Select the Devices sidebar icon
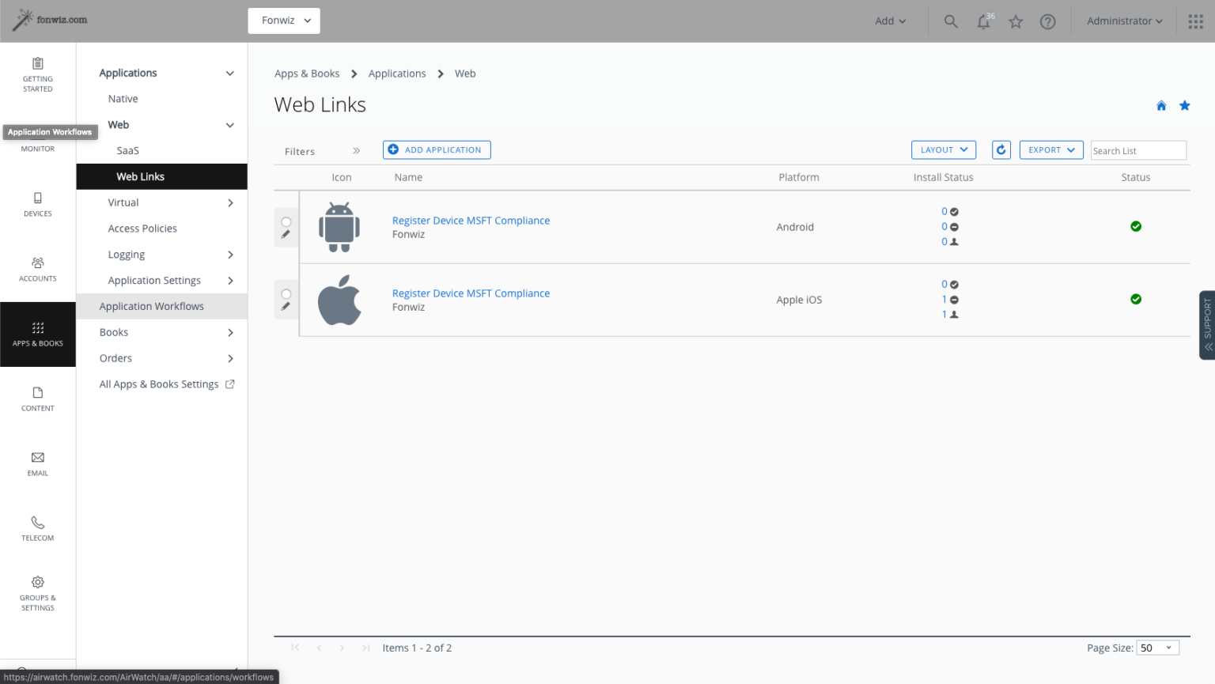The width and height of the screenshot is (1215, 684). click(37, 206)
